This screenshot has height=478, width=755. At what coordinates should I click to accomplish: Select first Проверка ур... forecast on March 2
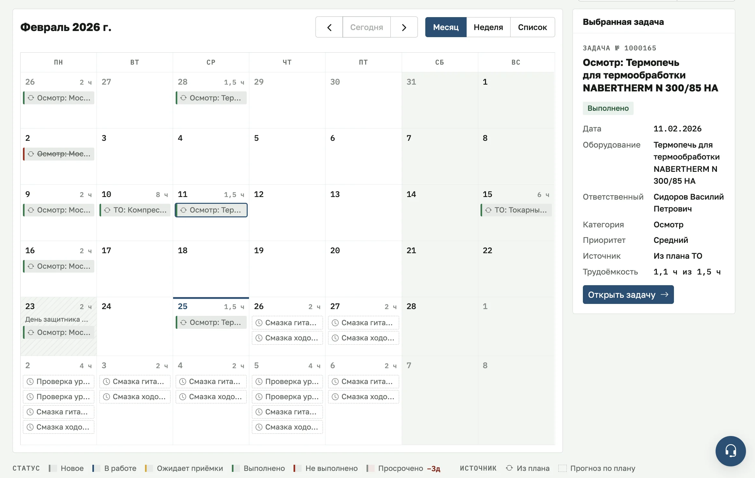point(59,381)
